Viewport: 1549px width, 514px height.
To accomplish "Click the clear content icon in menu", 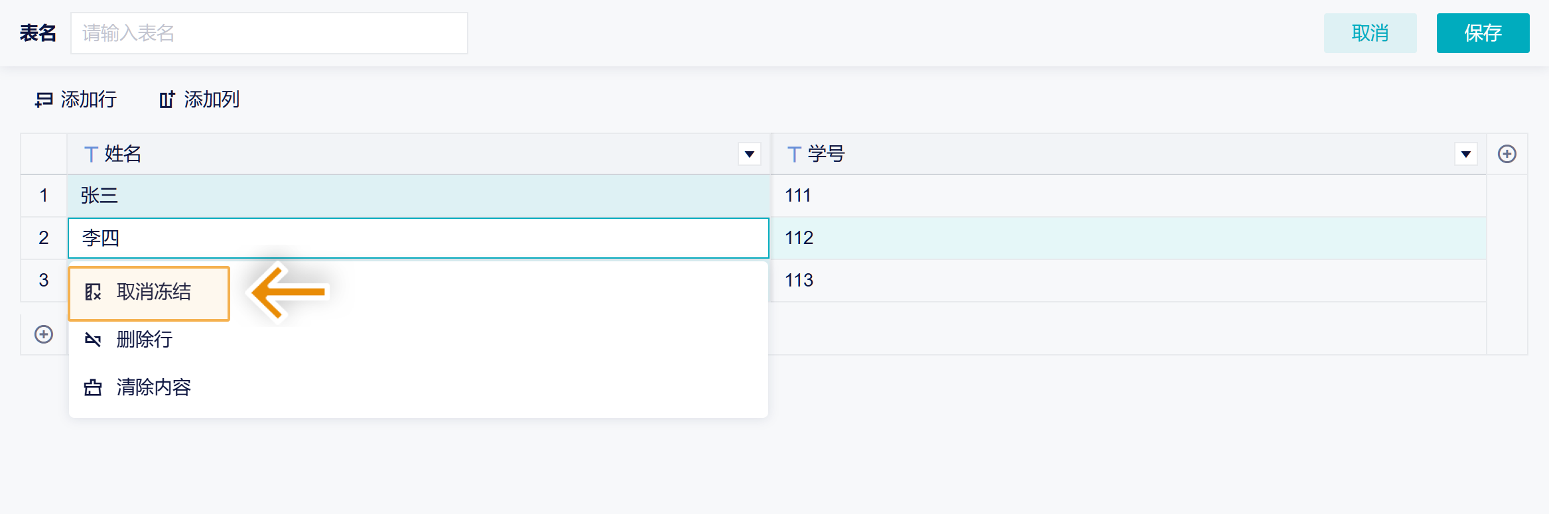I will (x=93, y=387).
